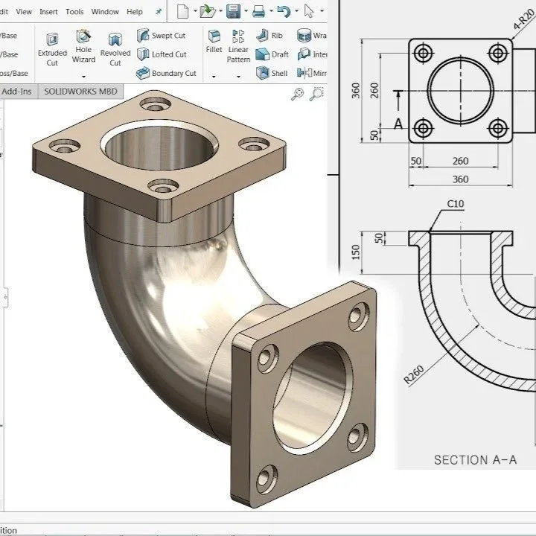
Task: Select the Extruded Cut tool
Action: [x=52, y=49]
